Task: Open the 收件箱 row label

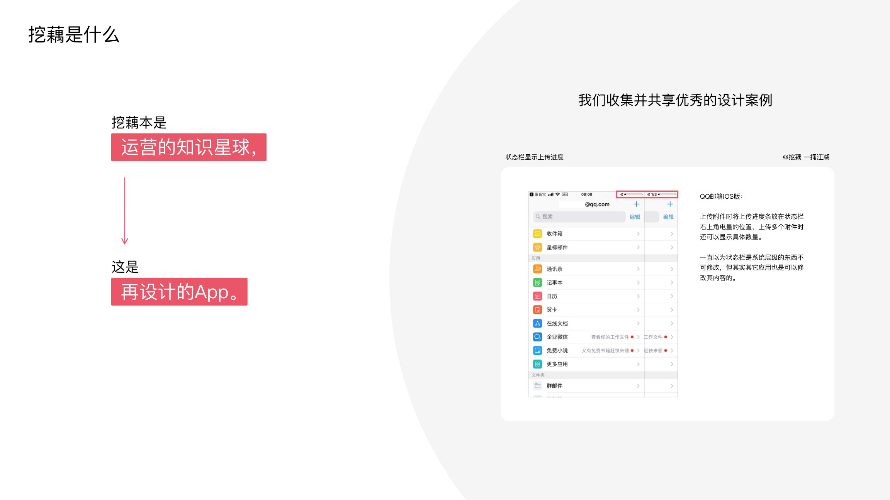Action: coord(554,234)
